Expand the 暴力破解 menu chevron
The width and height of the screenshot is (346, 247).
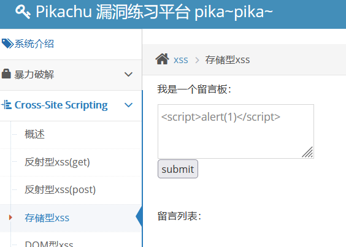(x=128, y=74)
